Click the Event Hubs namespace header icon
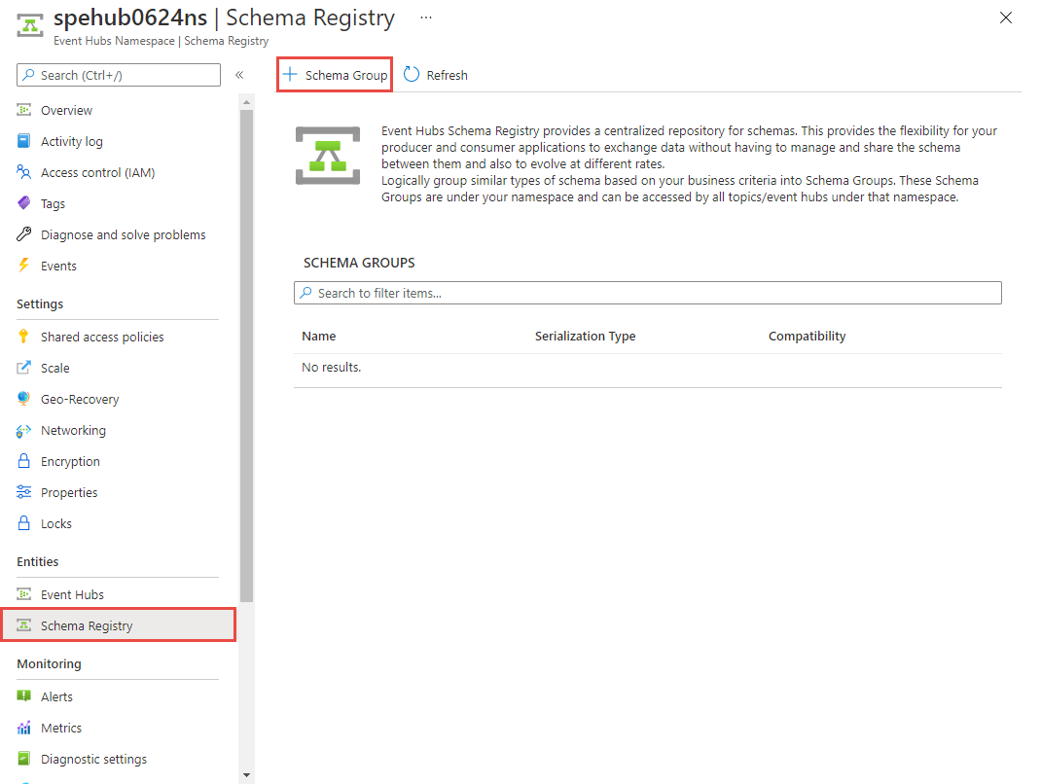1041x784 pixels. coord(30,25)
